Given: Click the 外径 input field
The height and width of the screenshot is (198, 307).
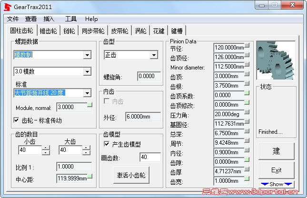Looking at the screenshot, I should 143,117.
